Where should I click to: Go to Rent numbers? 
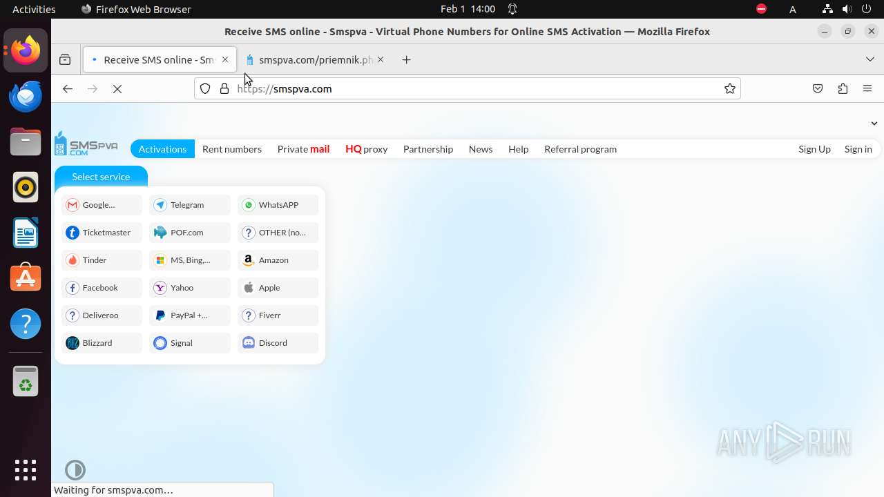click(232, 149)
